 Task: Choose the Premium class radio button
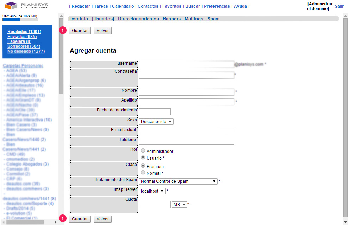point(143,166)
